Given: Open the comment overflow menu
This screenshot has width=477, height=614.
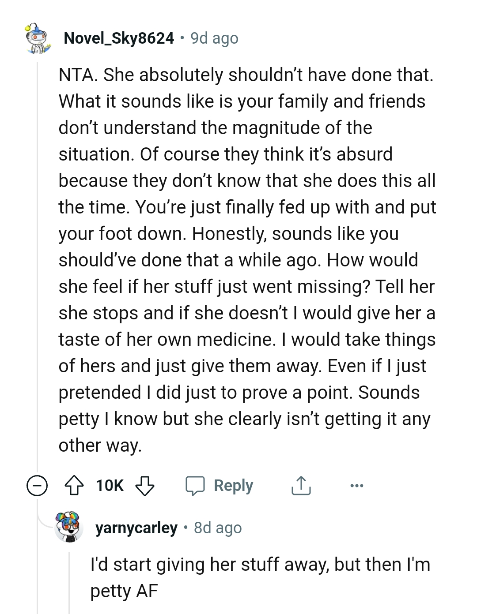Looking at the screenshot, I should click(356, 485).
